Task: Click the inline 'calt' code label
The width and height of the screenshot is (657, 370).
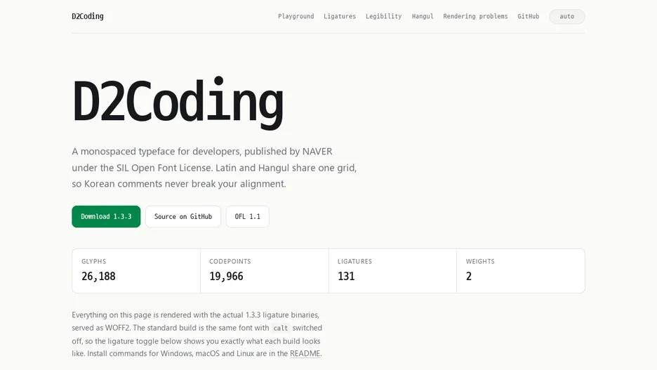Action: click(x=281, y=328)
